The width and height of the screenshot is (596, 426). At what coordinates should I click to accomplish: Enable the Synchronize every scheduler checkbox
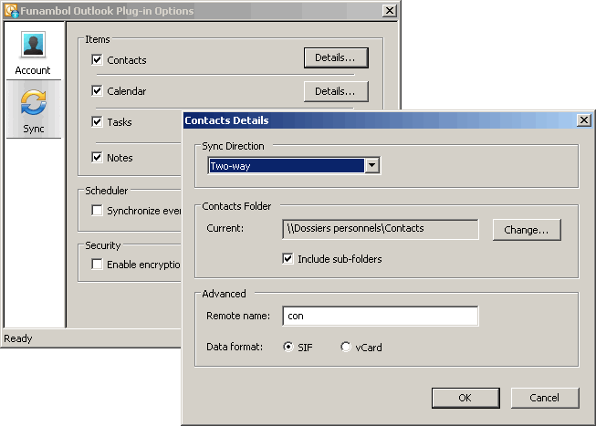tap(98, 210)
